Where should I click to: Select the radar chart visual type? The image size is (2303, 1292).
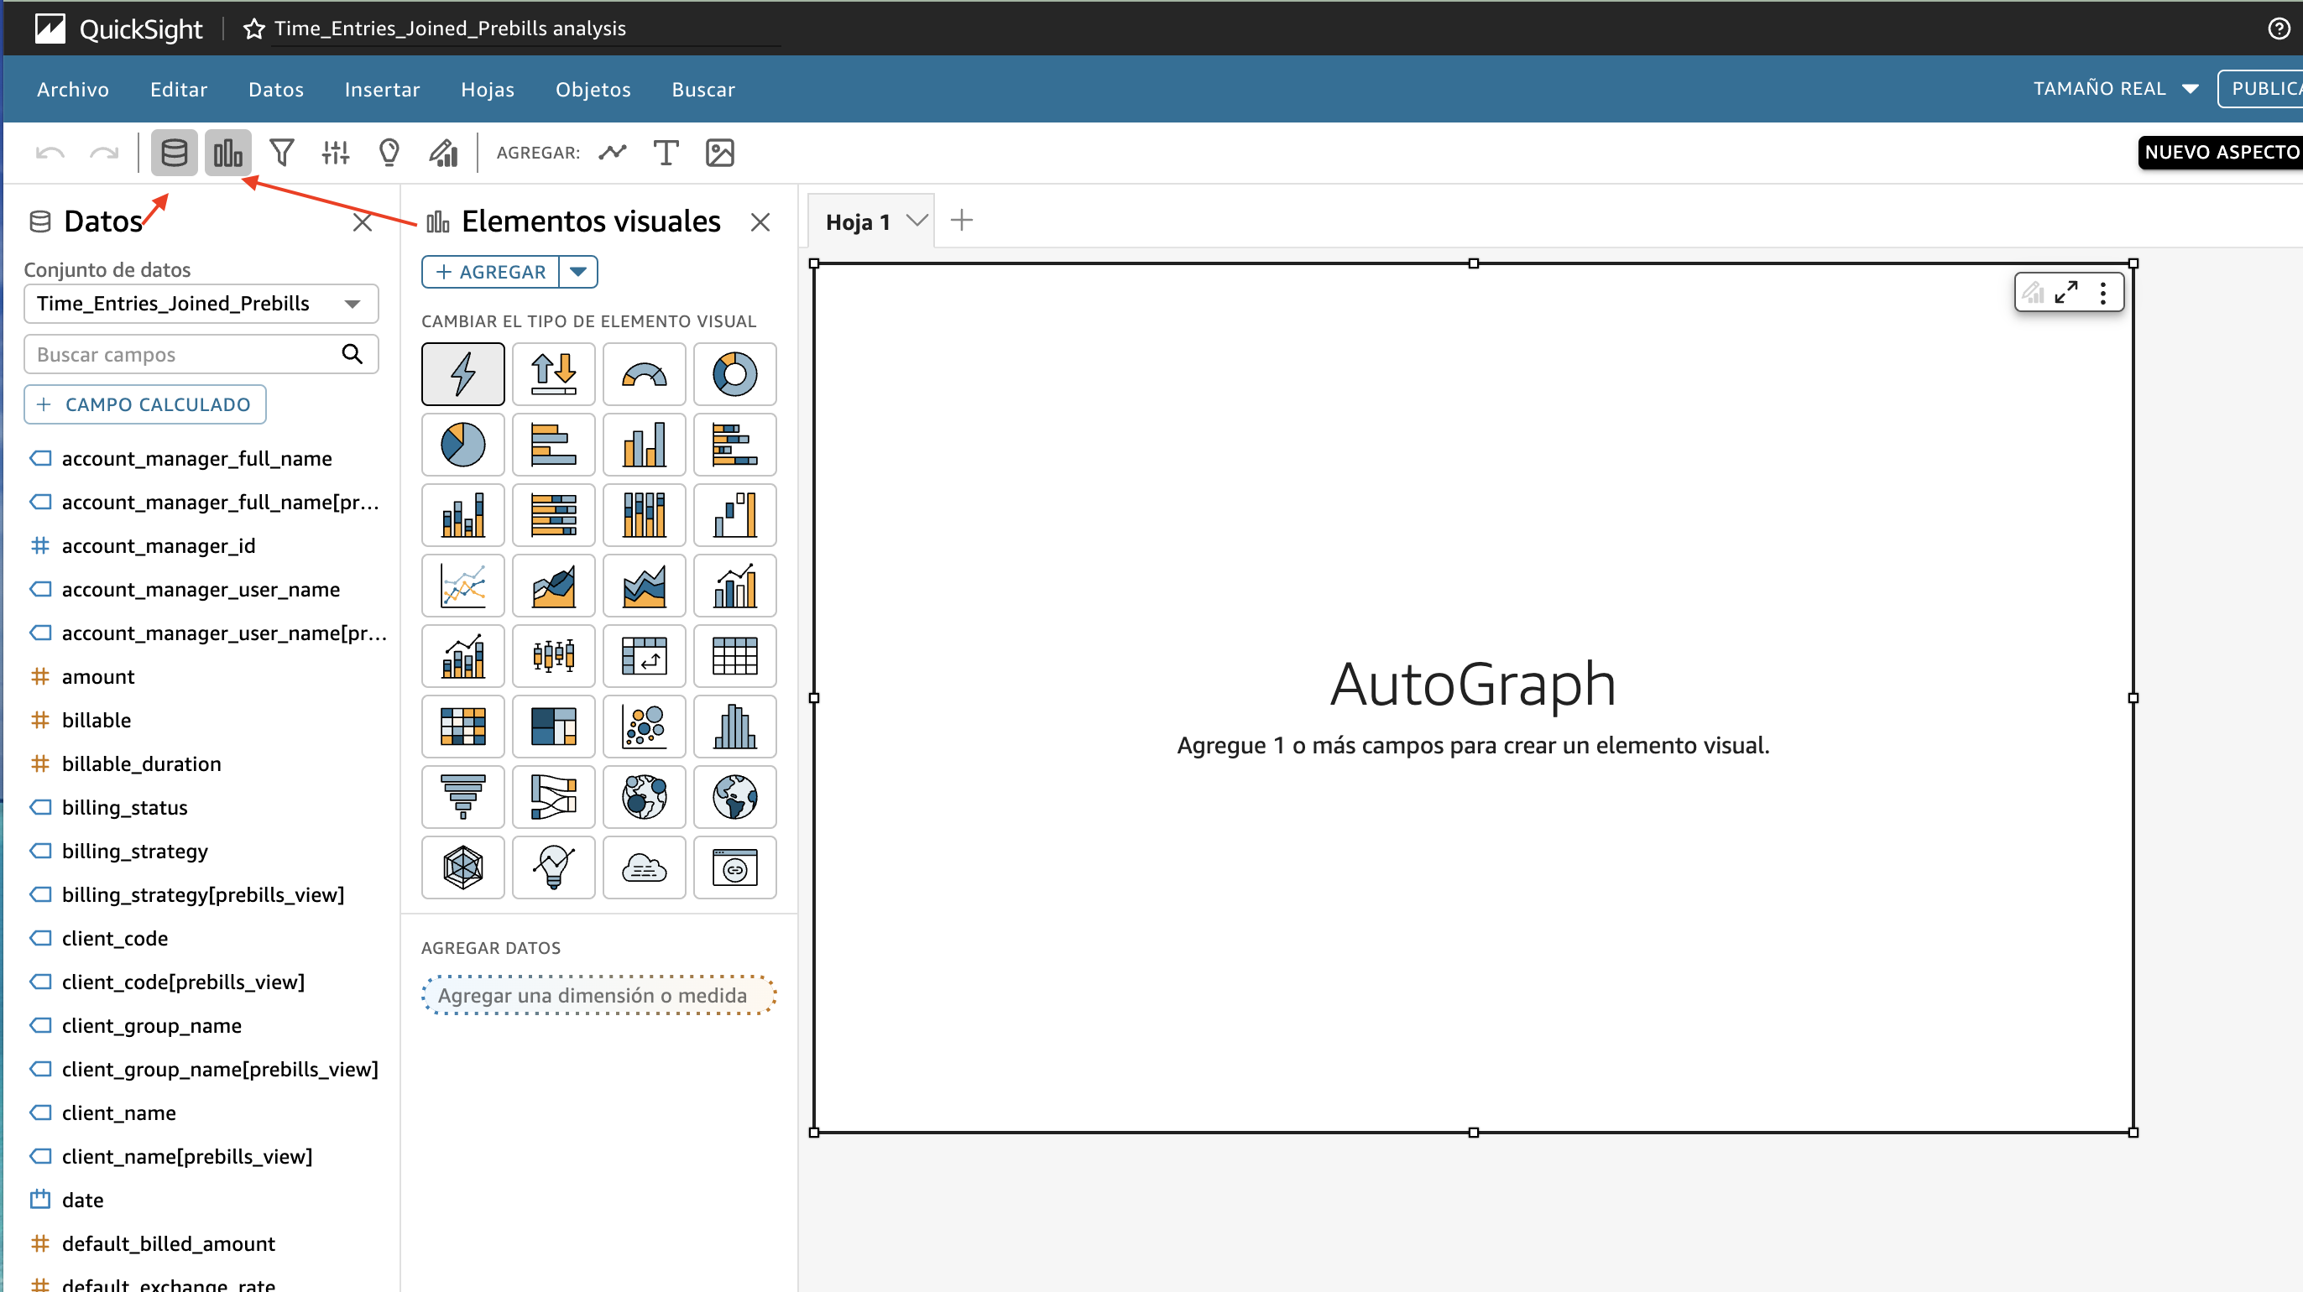463,867
